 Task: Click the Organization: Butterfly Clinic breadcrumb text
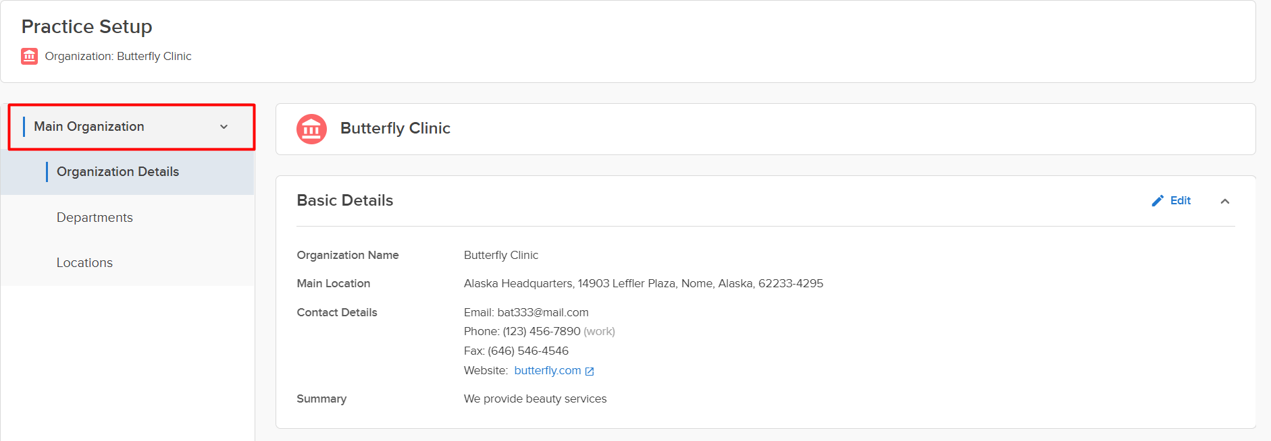pyautogui.click(x=118, y=56)
